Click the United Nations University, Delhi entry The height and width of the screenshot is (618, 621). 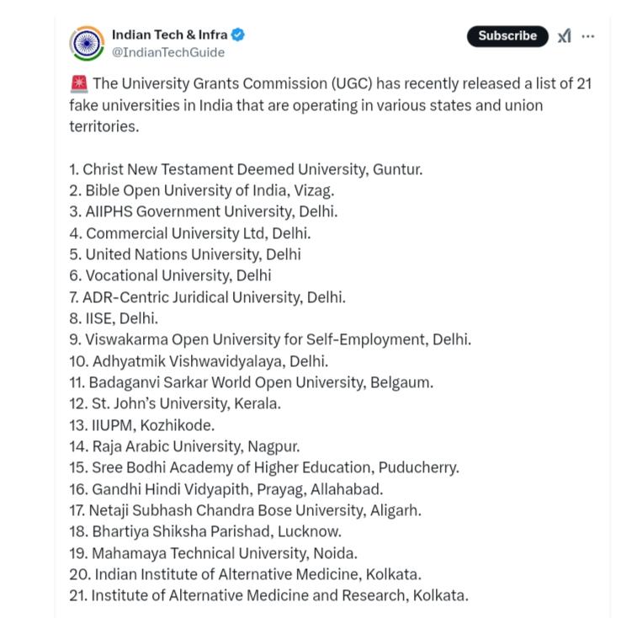[x=185, y=254]
